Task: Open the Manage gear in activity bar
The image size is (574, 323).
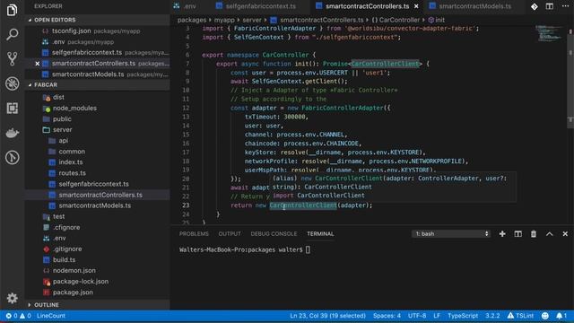Action: click(x=12, y=298)
